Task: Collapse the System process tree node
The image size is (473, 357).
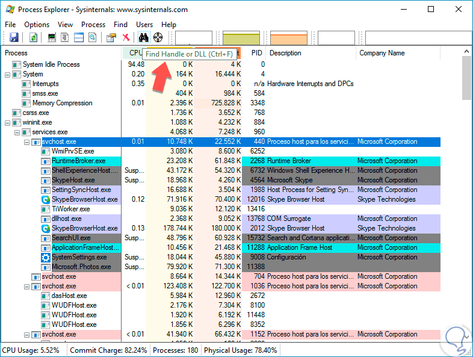Action: tap(8, 74)
